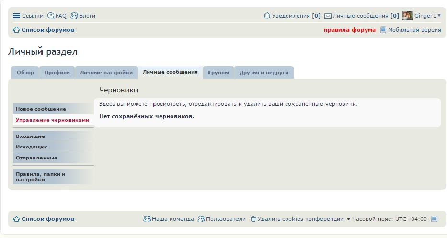Open the Профиль tab
This screenshot has height=238, width=447.
(57, 73)
